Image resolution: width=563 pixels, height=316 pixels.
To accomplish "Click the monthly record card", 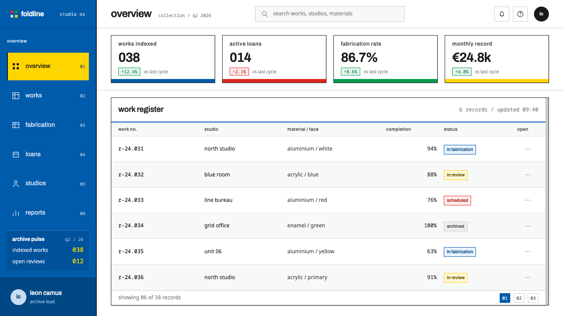I will pos(497,59).
